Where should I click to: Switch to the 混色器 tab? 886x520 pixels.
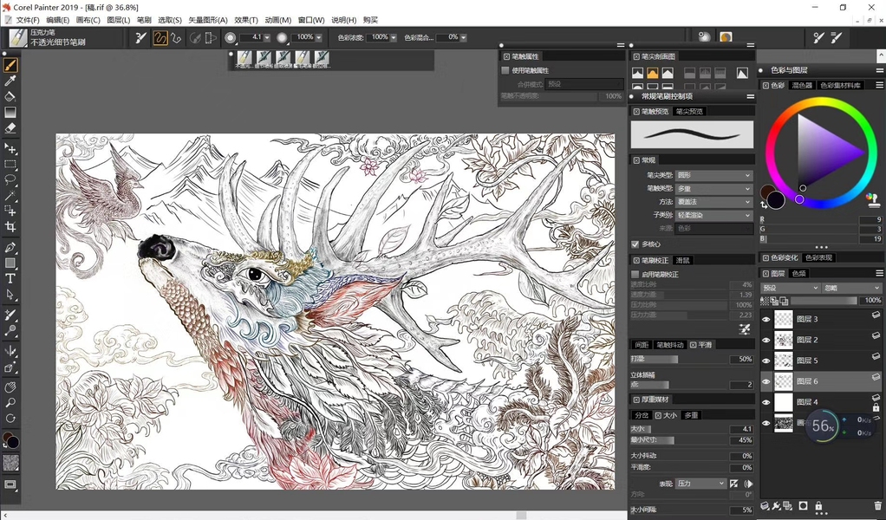tap(801, 85)
